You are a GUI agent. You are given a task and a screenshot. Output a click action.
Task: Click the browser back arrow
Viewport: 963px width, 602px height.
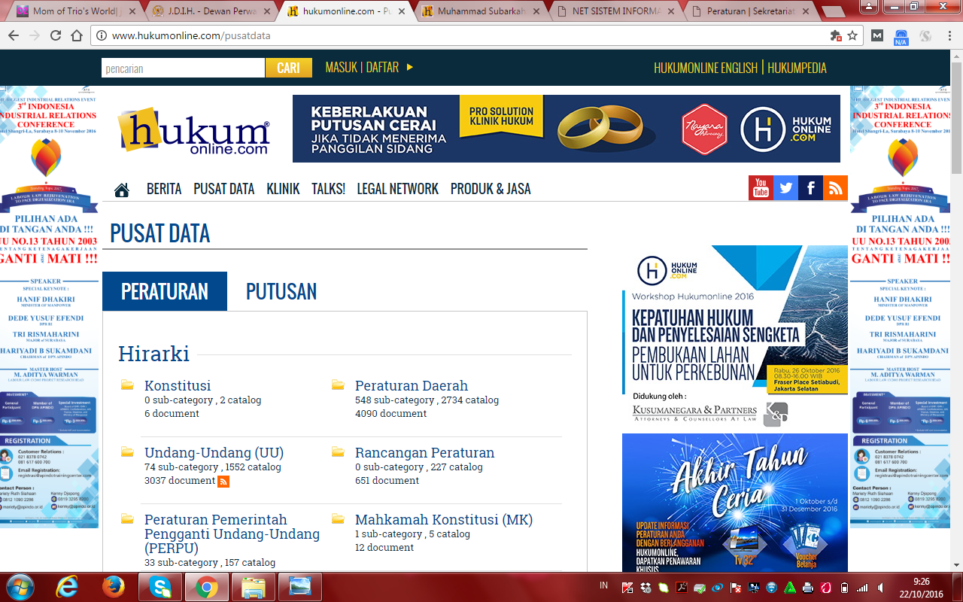(14, 35)
